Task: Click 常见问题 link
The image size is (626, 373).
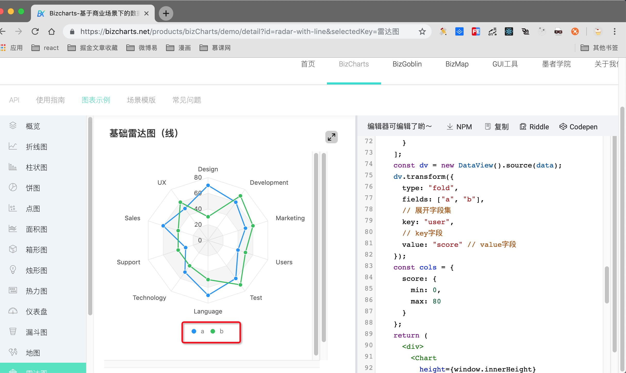Action: [x=187, y=100]
